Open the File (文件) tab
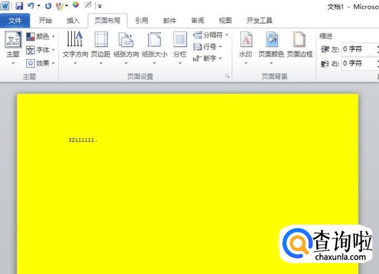 [x=16, y=21]
